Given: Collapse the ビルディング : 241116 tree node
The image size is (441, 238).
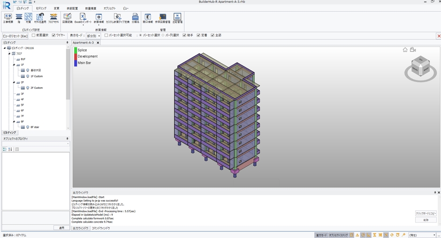Looking at the screenshot, I should coord(5,48).
